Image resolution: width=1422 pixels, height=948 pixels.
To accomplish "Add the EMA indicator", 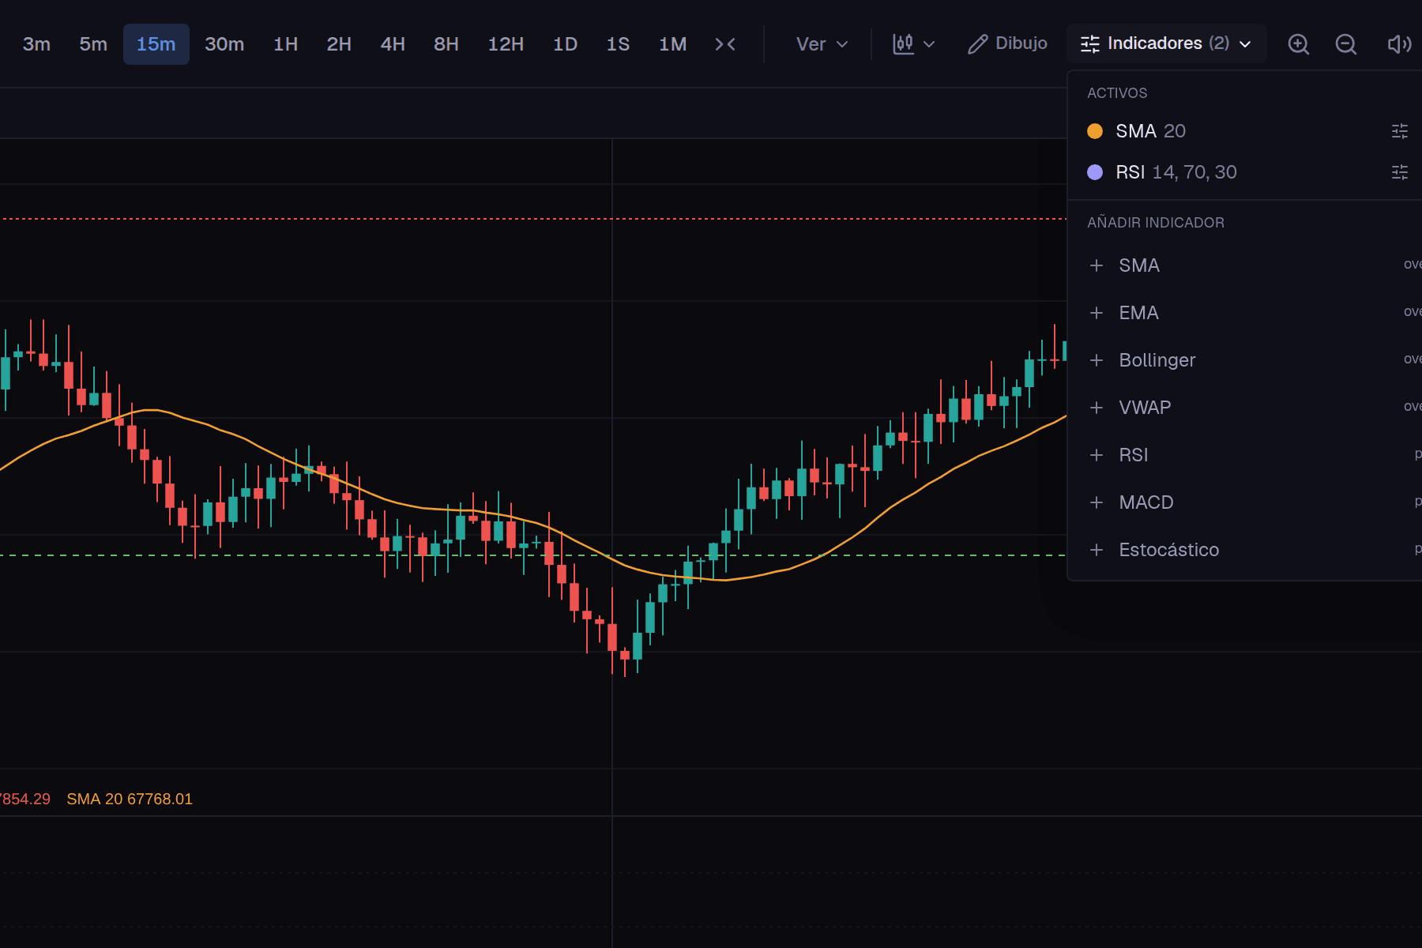I will [x=1255, y=313].
